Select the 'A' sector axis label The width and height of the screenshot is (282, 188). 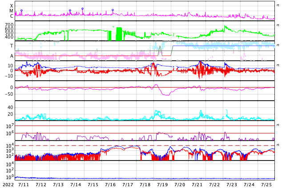click(x=12, y=56)
